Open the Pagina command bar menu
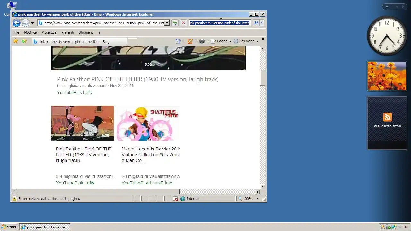The image size is (411, 231). 221,41
